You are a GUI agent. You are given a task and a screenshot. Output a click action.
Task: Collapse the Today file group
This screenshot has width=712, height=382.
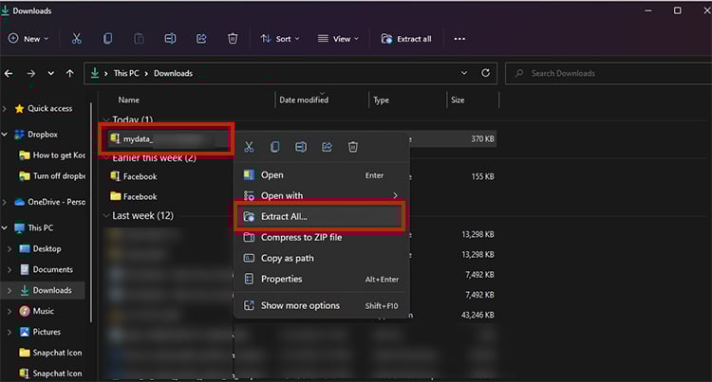pos(104,120)
